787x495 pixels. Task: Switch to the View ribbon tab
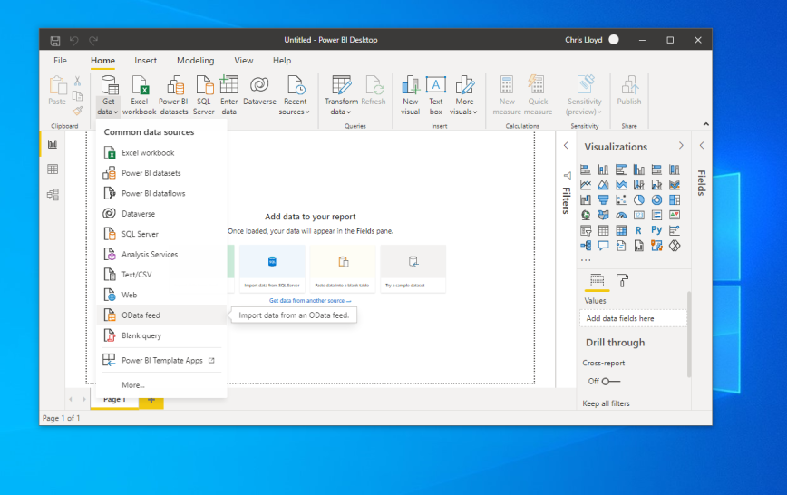coord(243,60)
